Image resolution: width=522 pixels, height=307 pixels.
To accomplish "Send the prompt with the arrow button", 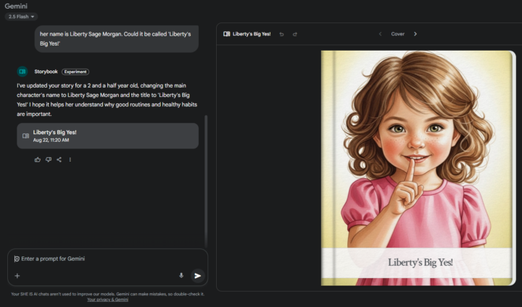I will 197,276.
